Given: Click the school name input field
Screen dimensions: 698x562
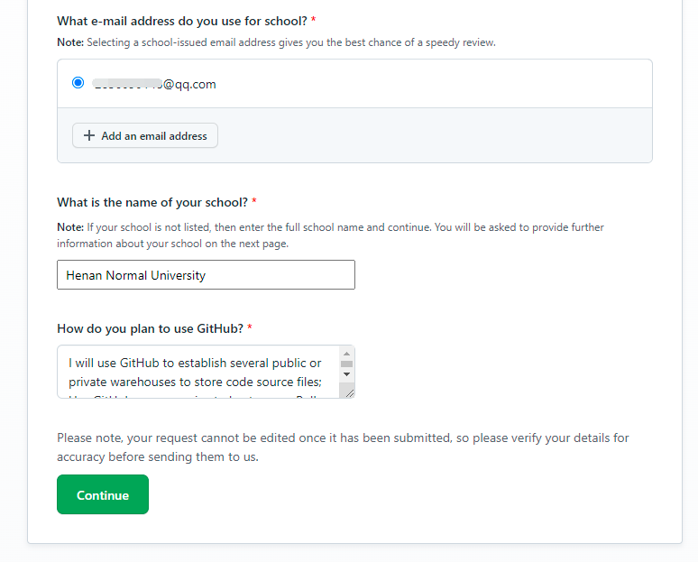Looking at the screenshot, I should tap(206, 275).
